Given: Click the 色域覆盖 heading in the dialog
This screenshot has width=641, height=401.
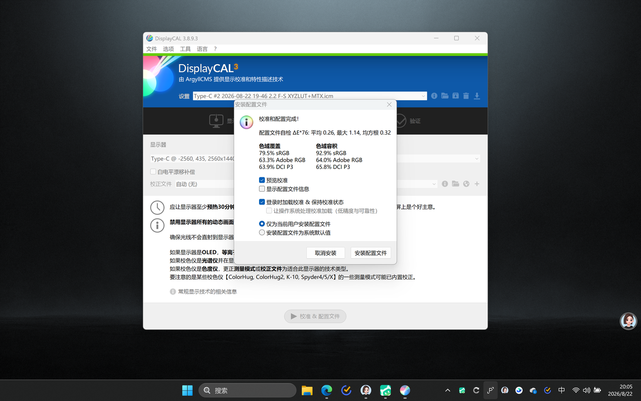Looking at the screenshot, I should 270,146.
